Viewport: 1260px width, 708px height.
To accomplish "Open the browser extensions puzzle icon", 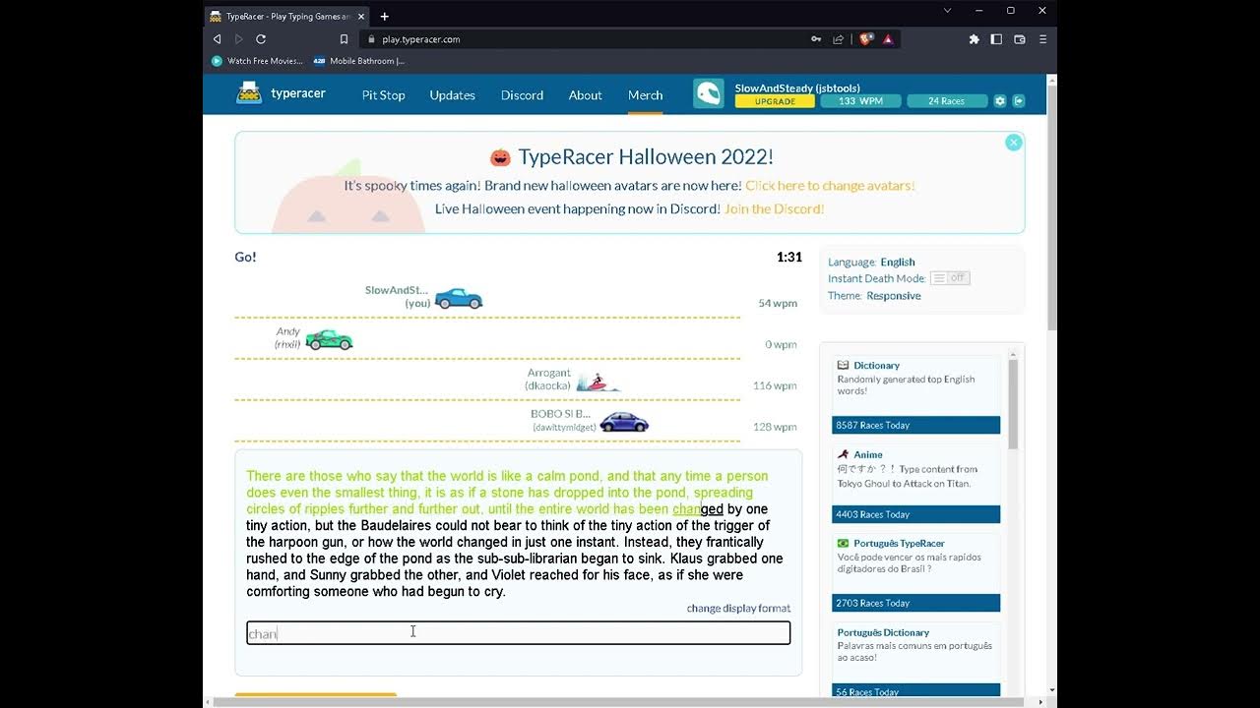I will 975,39.
